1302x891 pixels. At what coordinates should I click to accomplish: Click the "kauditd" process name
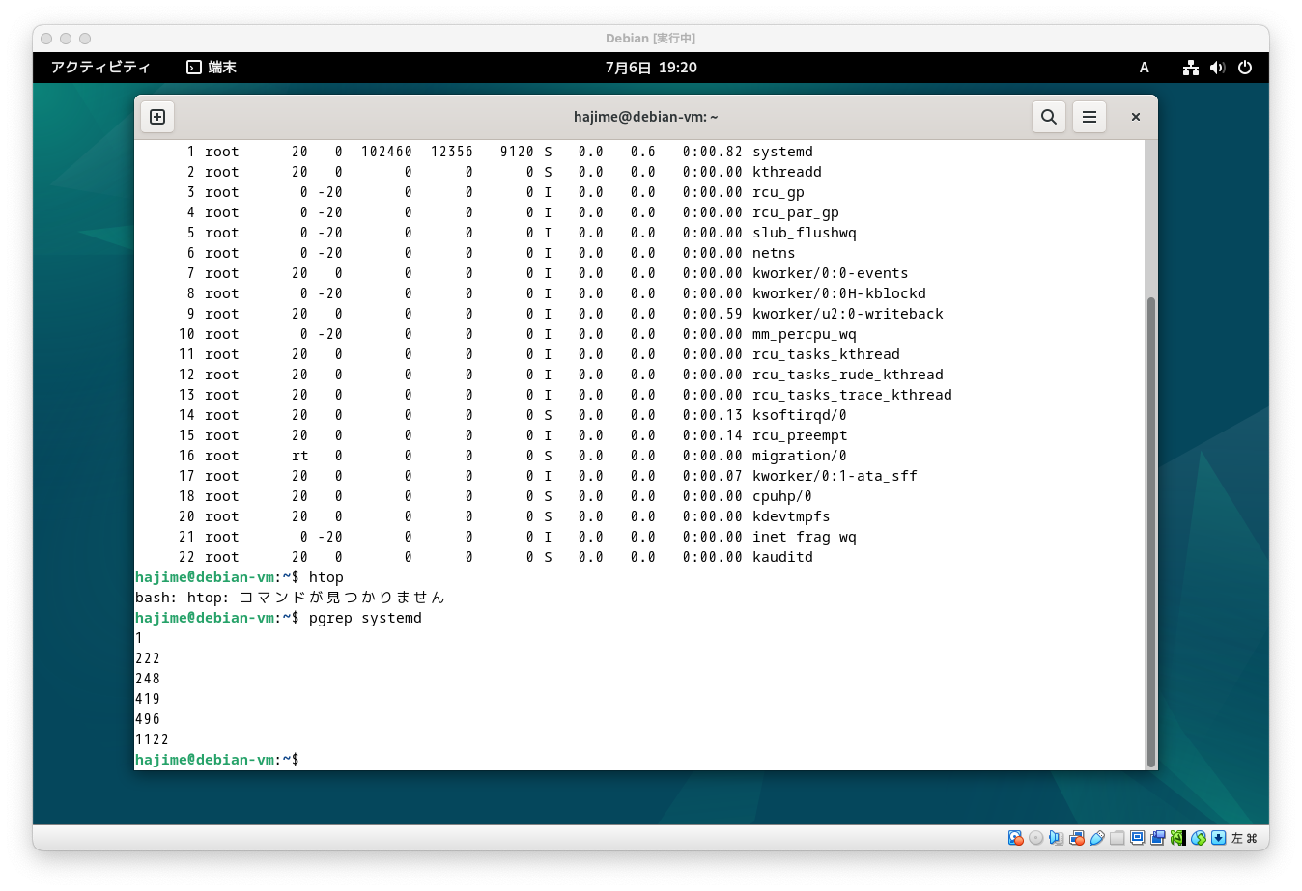click(x=782, y=557)
